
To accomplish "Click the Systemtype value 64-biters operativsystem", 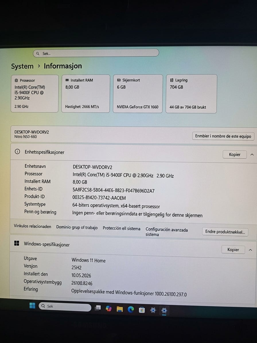I will (116, 206).
